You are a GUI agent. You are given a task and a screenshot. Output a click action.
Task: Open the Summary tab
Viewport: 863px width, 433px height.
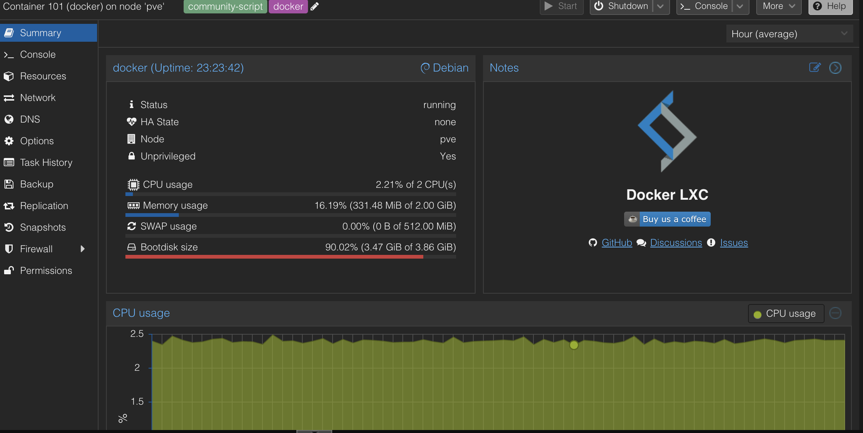[x=49, y=33]
